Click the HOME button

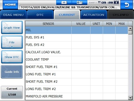pos(10,5)
